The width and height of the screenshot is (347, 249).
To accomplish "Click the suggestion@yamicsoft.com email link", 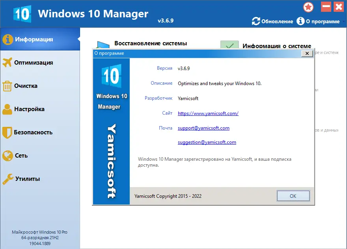I will tap(207, 142).
